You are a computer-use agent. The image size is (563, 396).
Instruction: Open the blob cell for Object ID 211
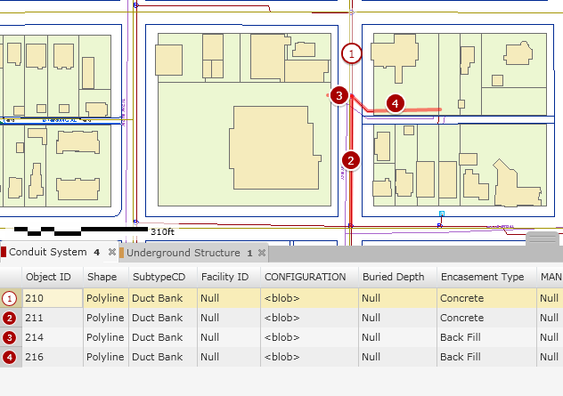pos(306,318)
